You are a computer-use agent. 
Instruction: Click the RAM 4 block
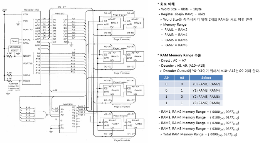click(135, 56)
